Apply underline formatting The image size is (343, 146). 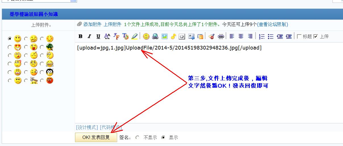(x=98, y=36)
